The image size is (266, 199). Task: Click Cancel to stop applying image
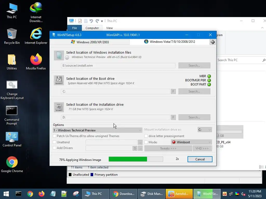point(200,159)
